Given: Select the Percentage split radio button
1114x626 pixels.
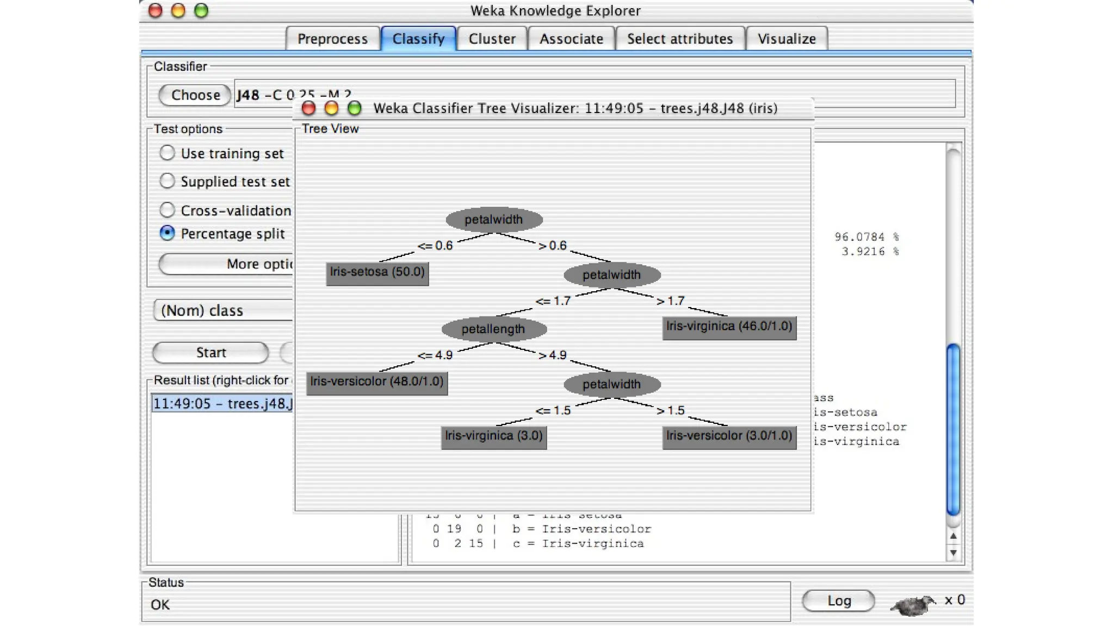Looking at the screenshot, I should pos(168,233).
